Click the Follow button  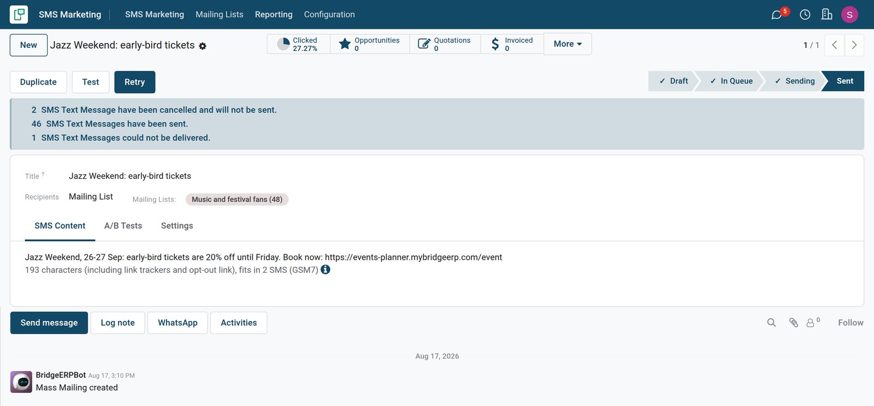pos(851,323)
